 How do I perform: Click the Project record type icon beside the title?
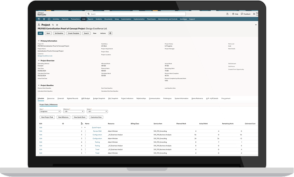coord(39,25)
